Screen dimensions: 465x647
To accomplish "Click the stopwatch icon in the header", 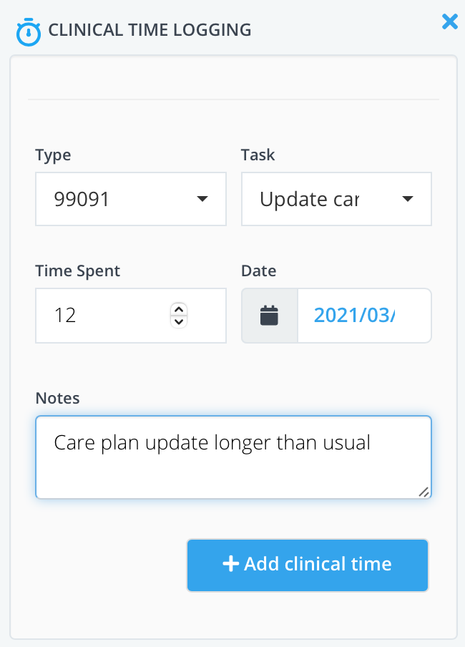I will point(29,31).
